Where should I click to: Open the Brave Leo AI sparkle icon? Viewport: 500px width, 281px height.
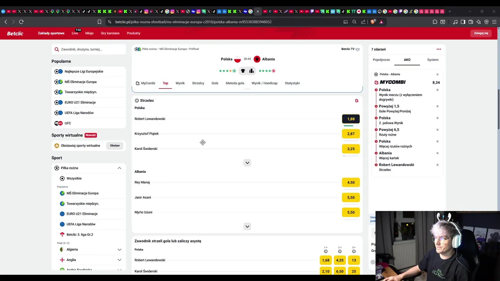479,22
